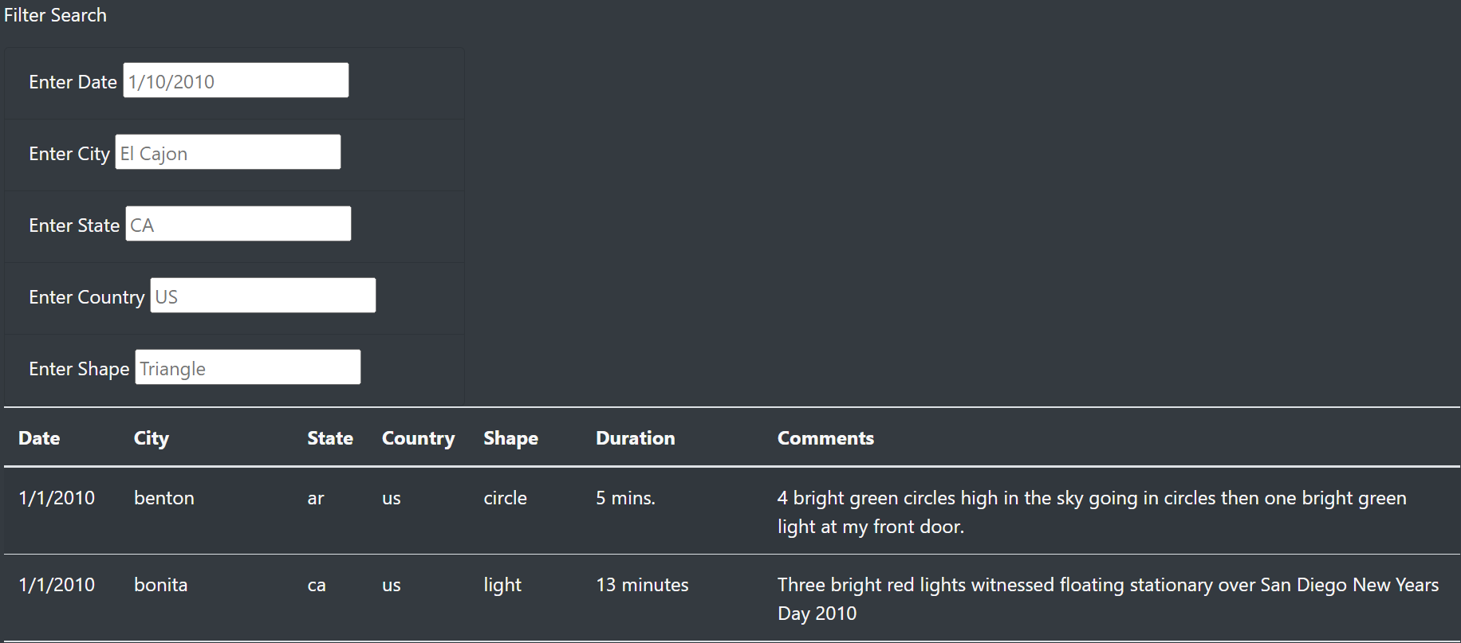Click the Comments column header
The height and width of the screenshot is (643, 1461).
tap(825, 437)
